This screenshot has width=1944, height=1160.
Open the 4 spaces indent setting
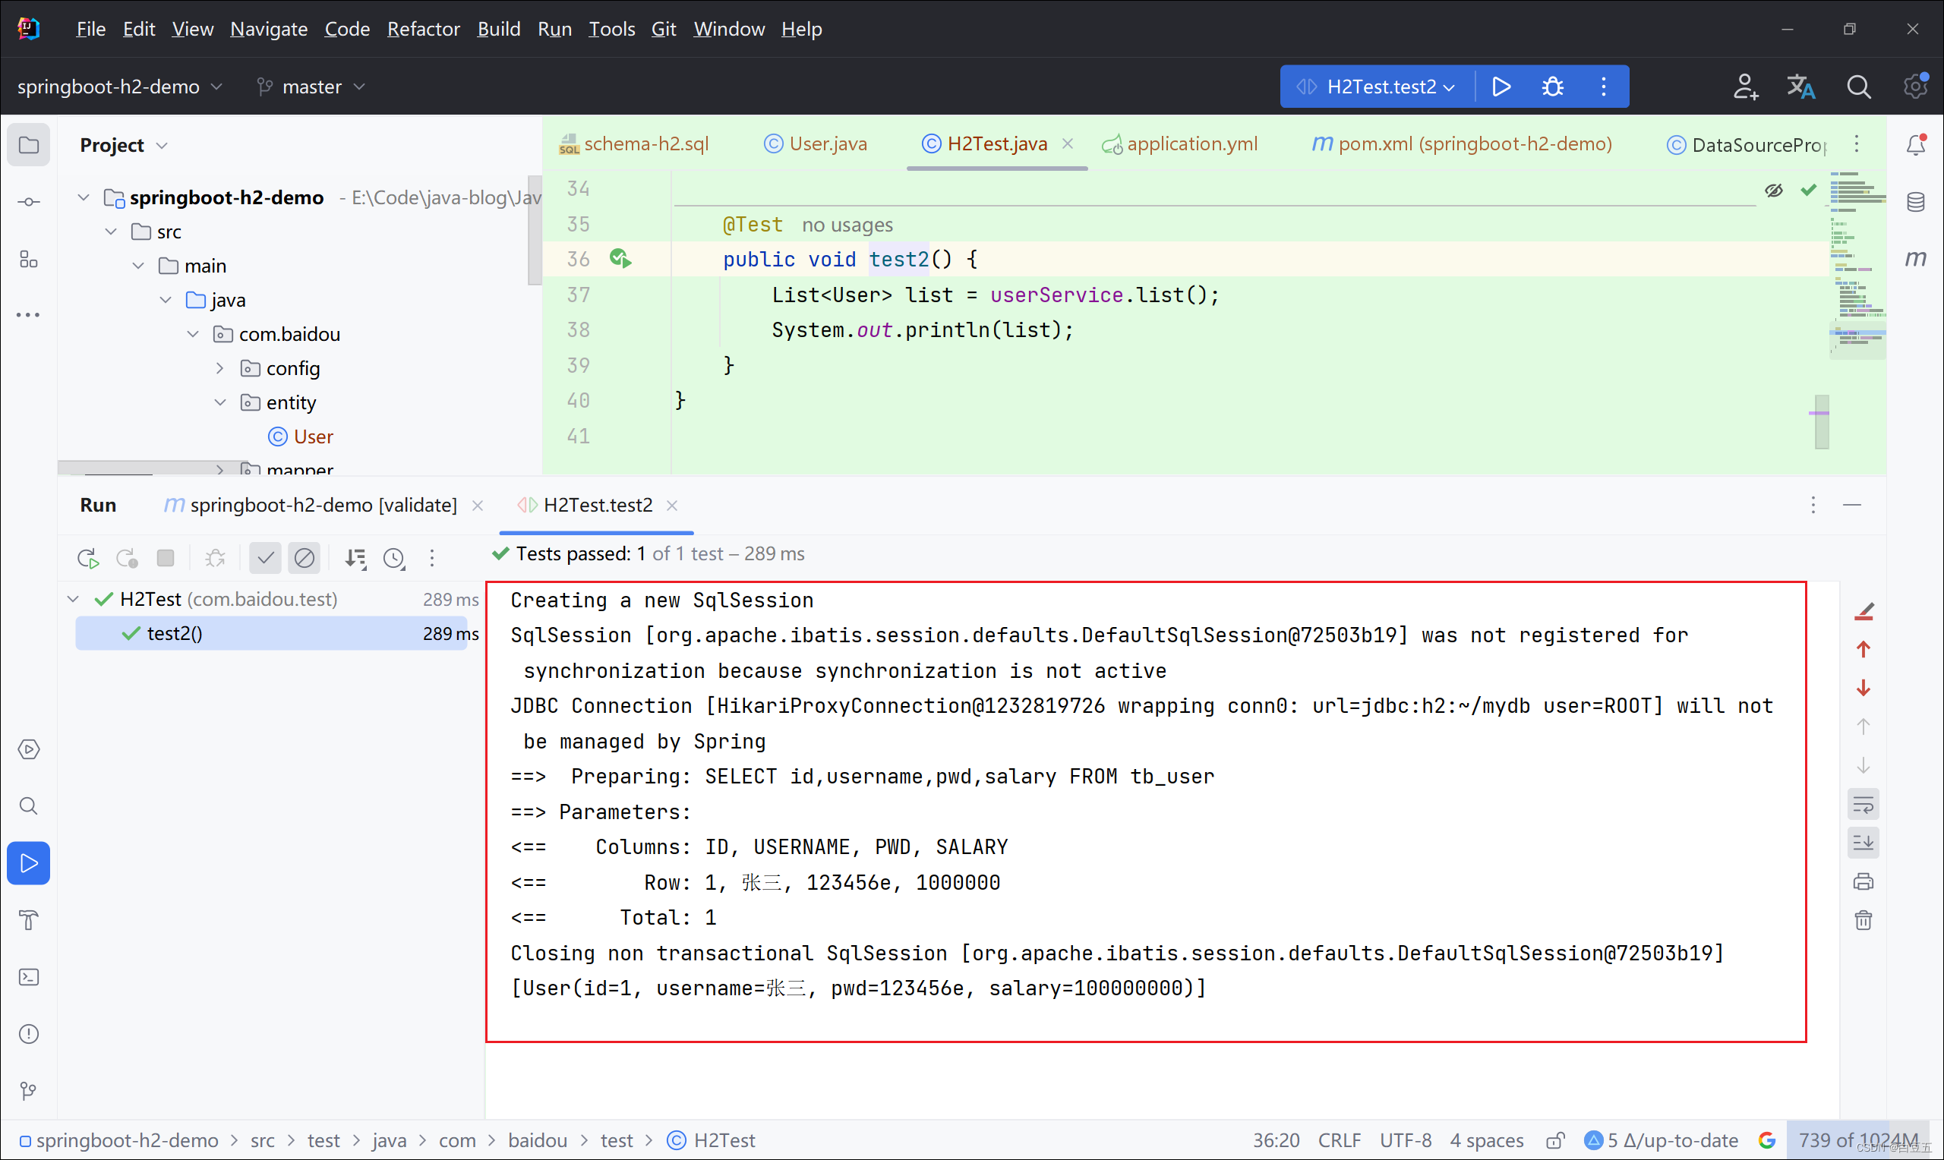(1486, 1140)
